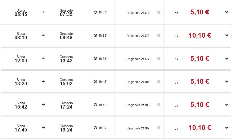This screenshot has height=140, width=232.
Task: Click train label Regionale 21371
Action: pyautogui.click(x=138, y=13)
